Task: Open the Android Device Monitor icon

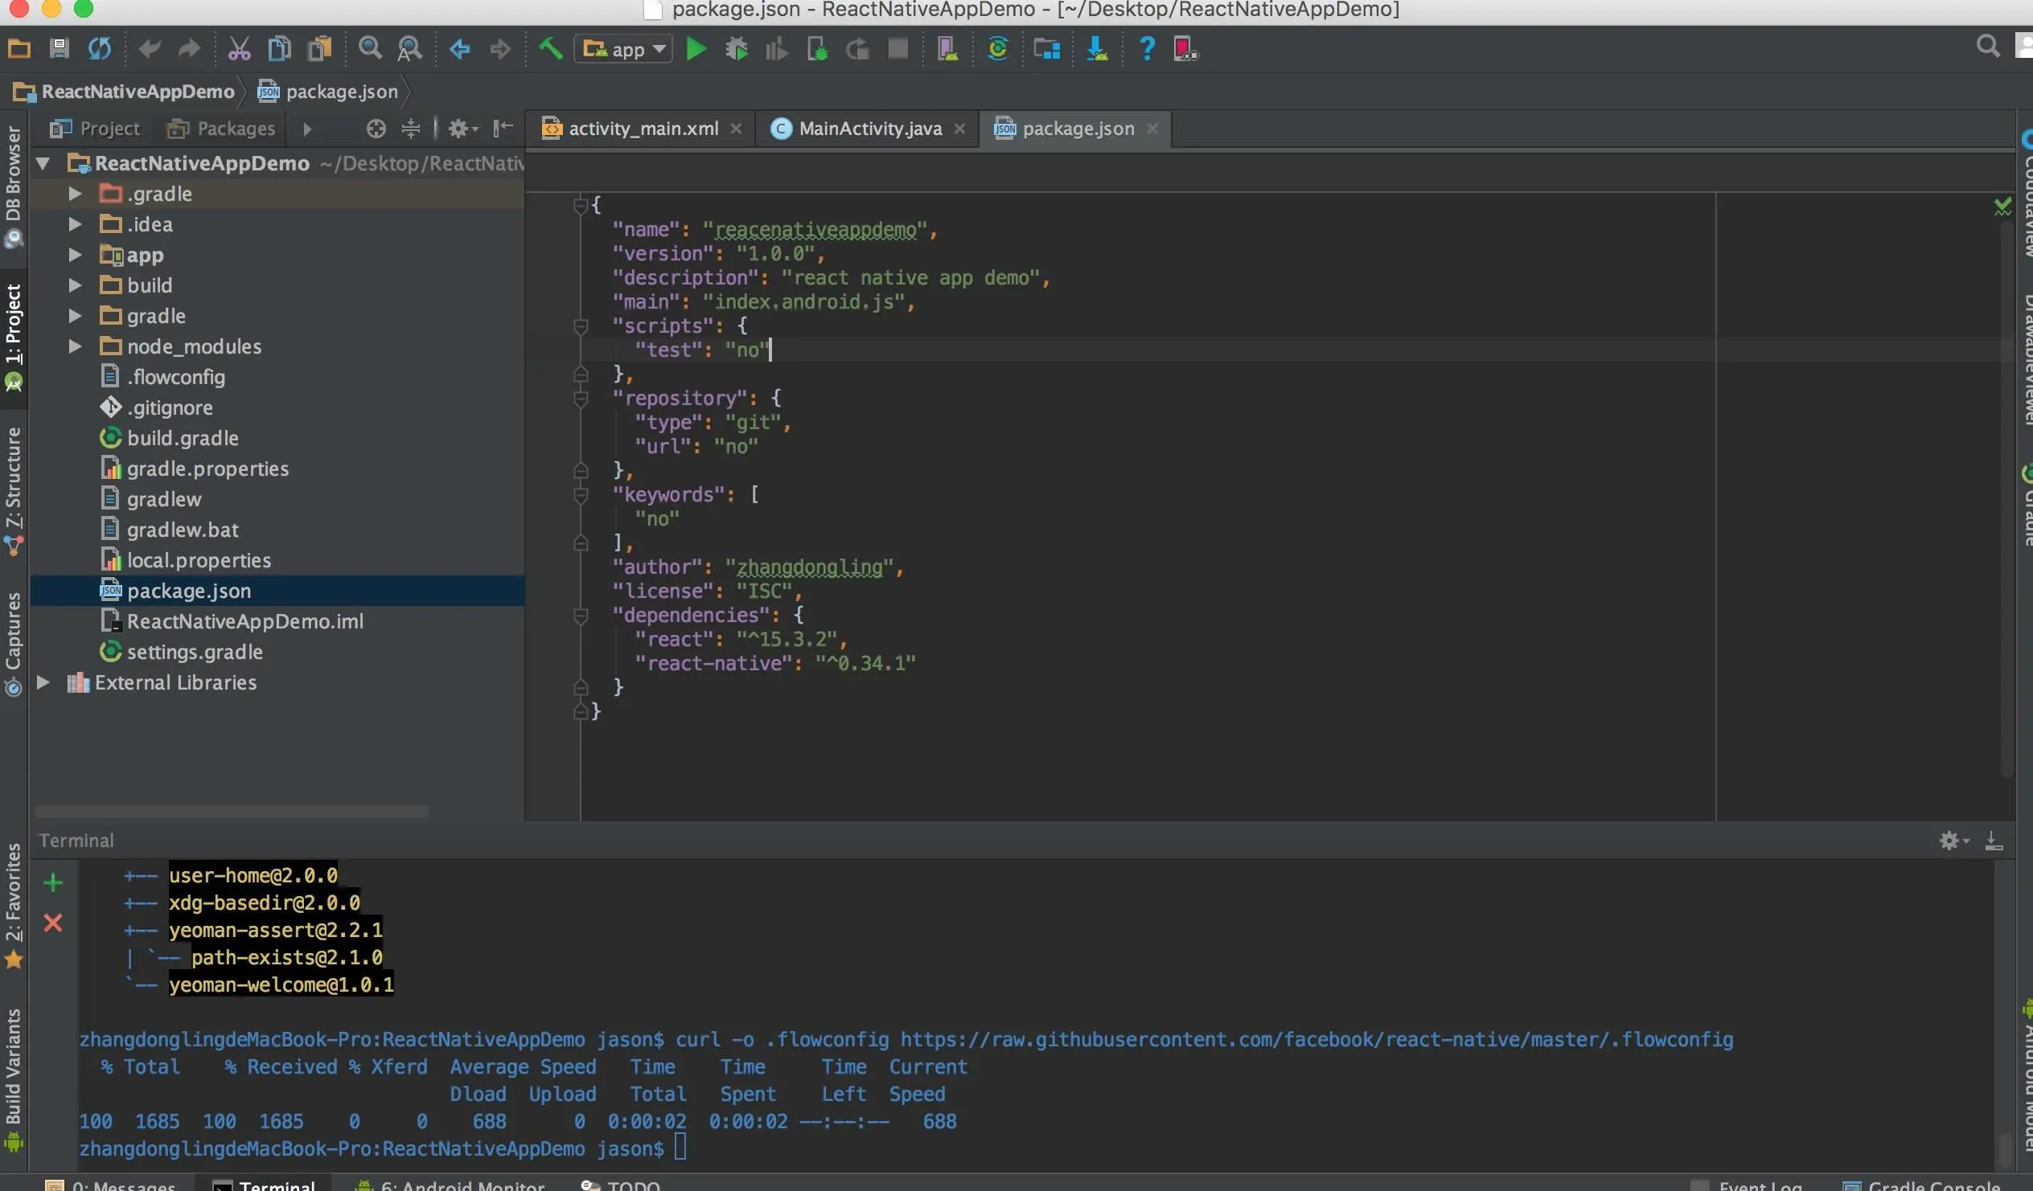Action: click(1186, 48)
